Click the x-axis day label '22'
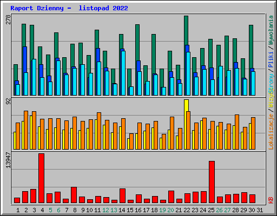 (x=187, y=210)
